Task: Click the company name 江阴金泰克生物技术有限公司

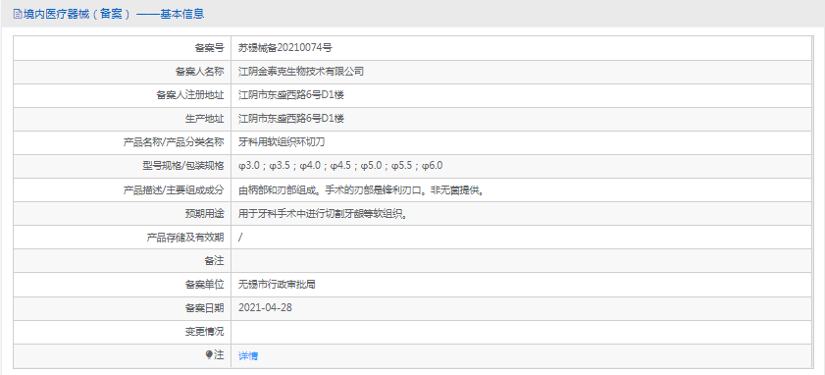Action: tap(301, 72)
